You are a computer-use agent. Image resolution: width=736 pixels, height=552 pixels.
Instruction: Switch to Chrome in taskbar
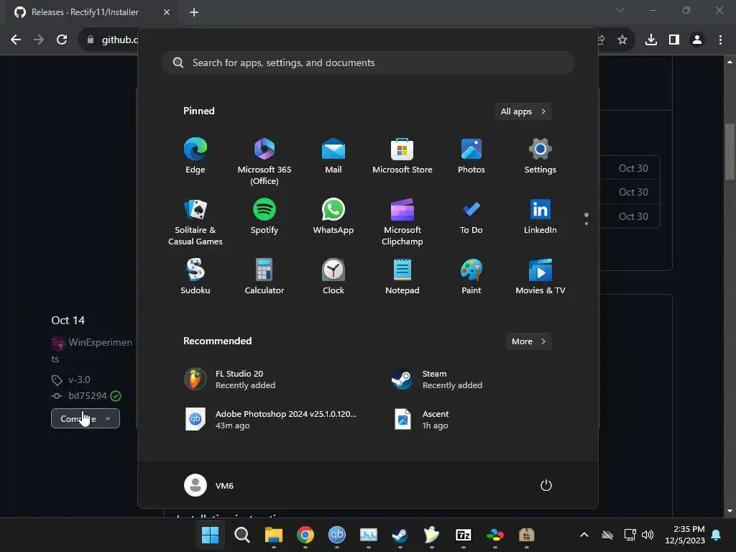pyautogui.click(x=305, y=535)
